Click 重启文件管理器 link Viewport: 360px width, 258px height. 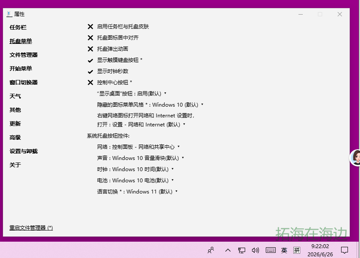pos(31,228)
